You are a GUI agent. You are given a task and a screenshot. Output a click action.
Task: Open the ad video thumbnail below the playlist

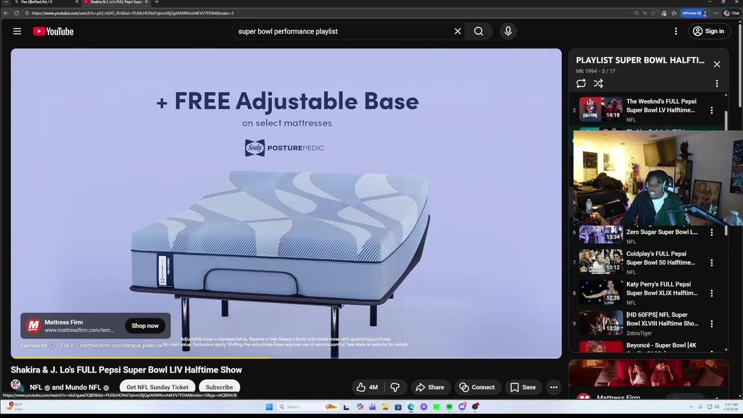pyautogui.click(x=648, y=373)
